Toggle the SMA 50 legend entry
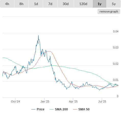The image size is (121, 116). 81,109
